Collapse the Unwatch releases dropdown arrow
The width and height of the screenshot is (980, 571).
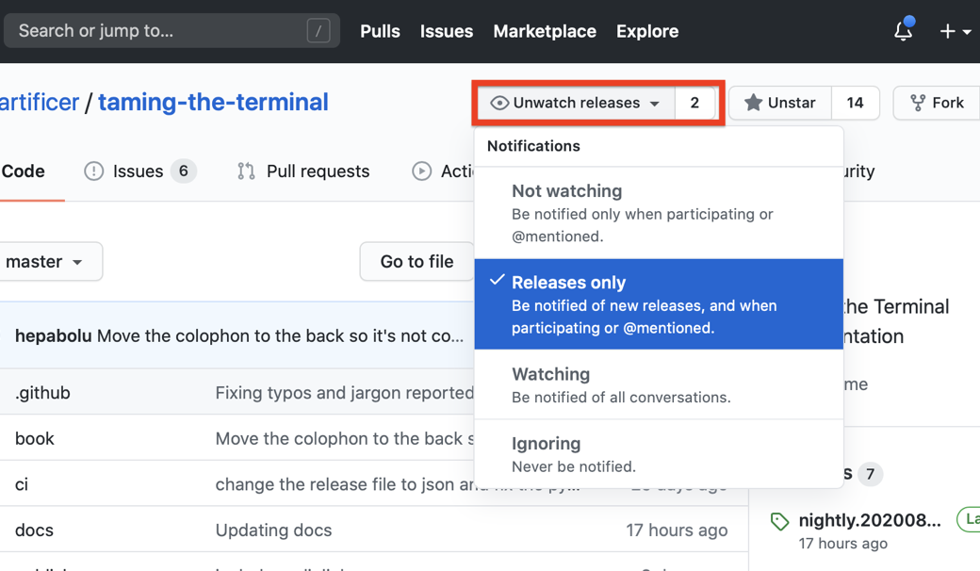(x=655, y=104)
